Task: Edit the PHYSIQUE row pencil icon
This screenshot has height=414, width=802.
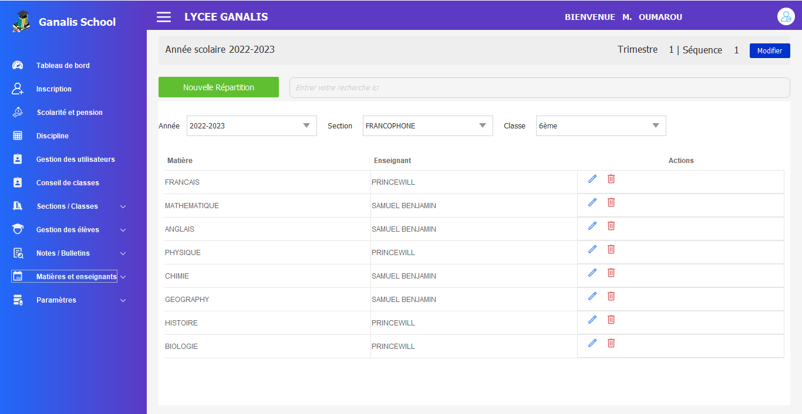Action: tap(592, 249)
